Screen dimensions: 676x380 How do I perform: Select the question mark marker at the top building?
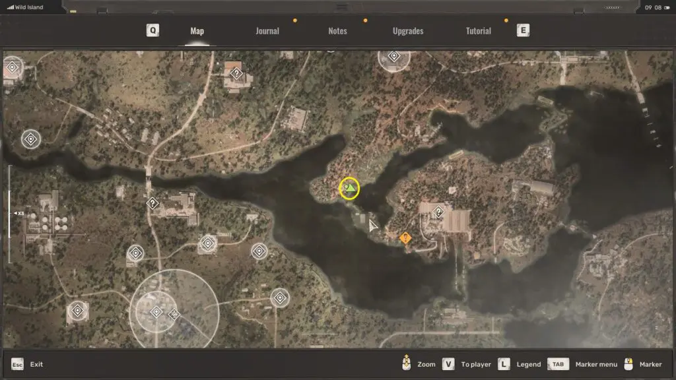236,74
